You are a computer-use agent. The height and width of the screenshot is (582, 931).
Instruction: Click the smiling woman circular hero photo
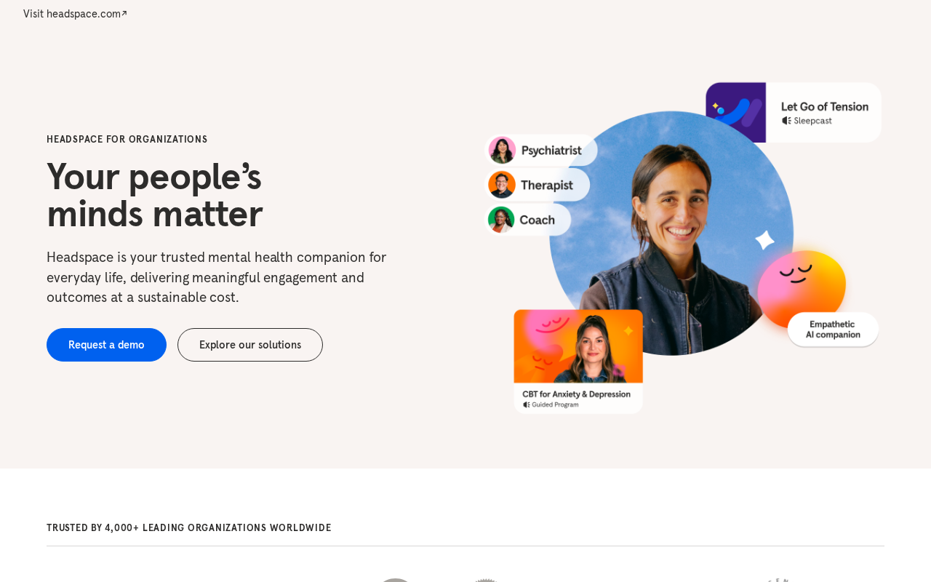pos(671,233)
